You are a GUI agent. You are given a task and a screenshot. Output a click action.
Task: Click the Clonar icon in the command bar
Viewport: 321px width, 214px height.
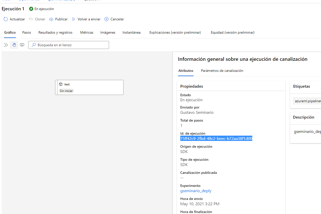click(30, 19)
